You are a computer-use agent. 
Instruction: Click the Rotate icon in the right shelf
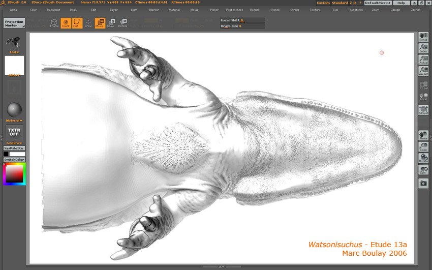click(423, 158)
